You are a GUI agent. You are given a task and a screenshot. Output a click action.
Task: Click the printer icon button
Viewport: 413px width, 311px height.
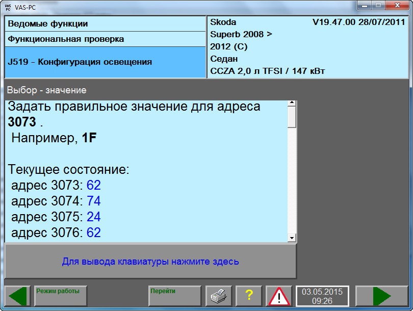pos(219,296)
